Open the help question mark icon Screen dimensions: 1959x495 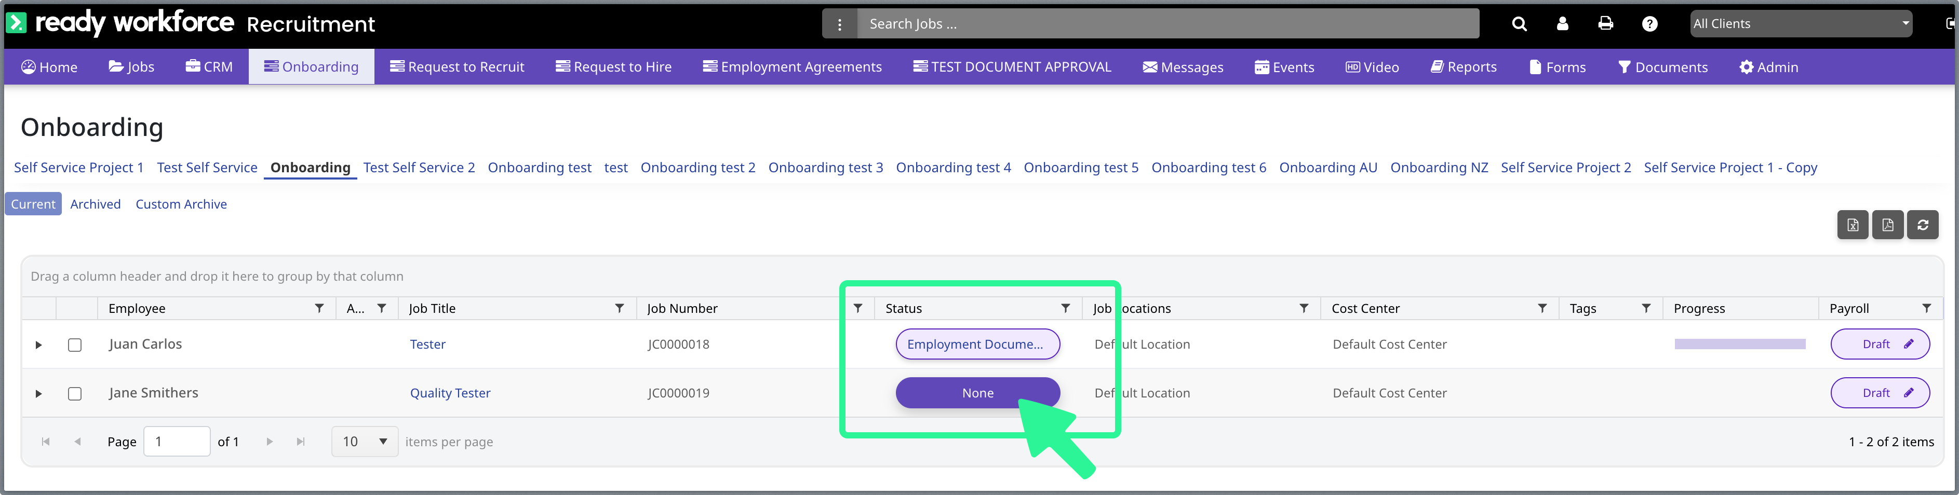pyautogui.click(x=1649, y=23)
